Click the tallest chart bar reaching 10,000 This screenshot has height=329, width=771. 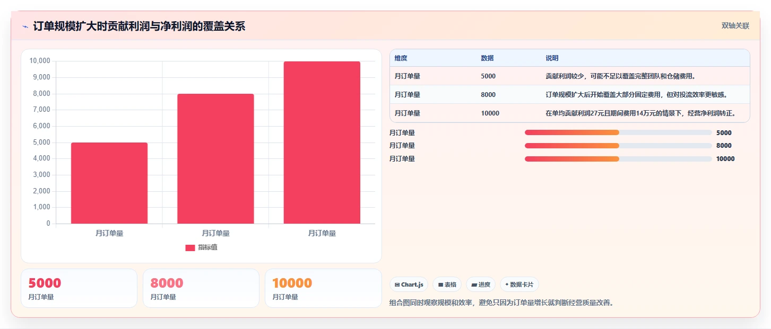[x=322, y=143]
